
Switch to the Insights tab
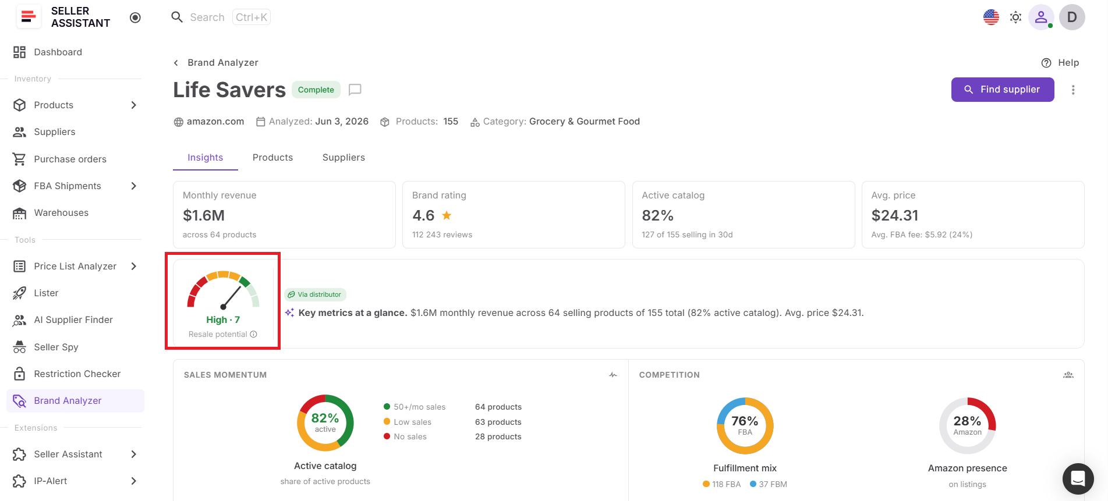click(206, 158)
